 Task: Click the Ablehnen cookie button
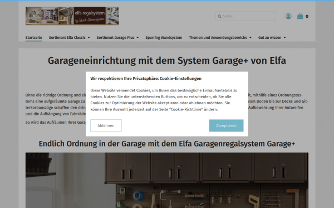click(x=106, y=125)
